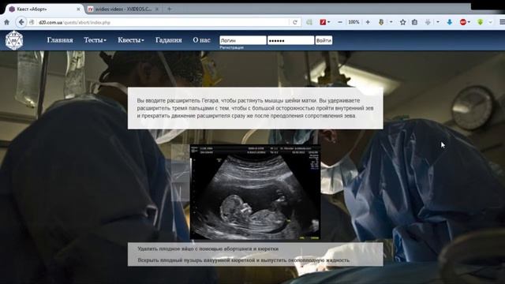
Task: Expand the Adblock icon dropdown arrow
Action: pos(469,22)
